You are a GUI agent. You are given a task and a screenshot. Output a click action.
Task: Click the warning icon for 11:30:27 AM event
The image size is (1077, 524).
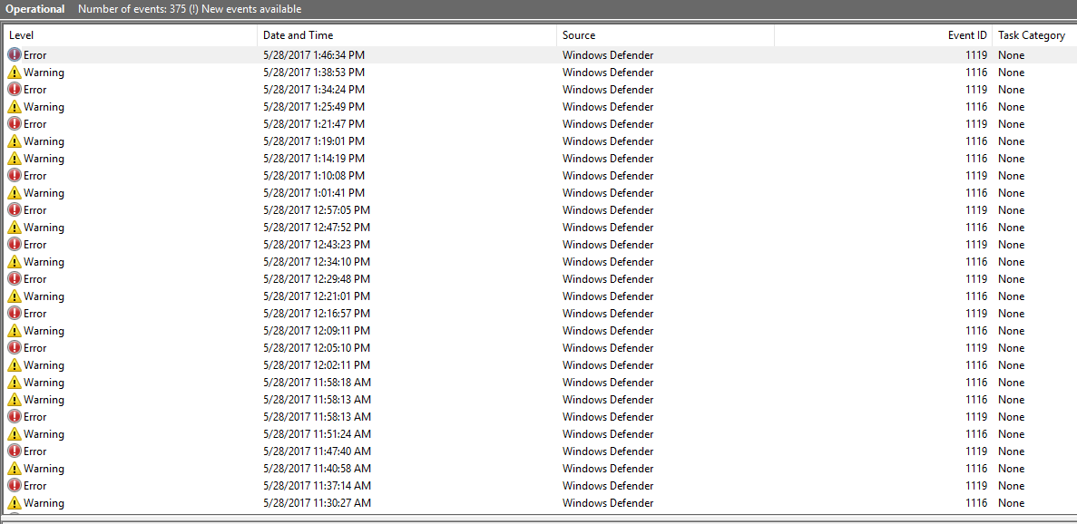coord(15,503)
